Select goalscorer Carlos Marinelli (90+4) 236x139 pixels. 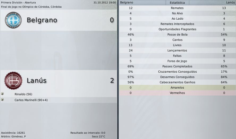[x=31, y=100]
